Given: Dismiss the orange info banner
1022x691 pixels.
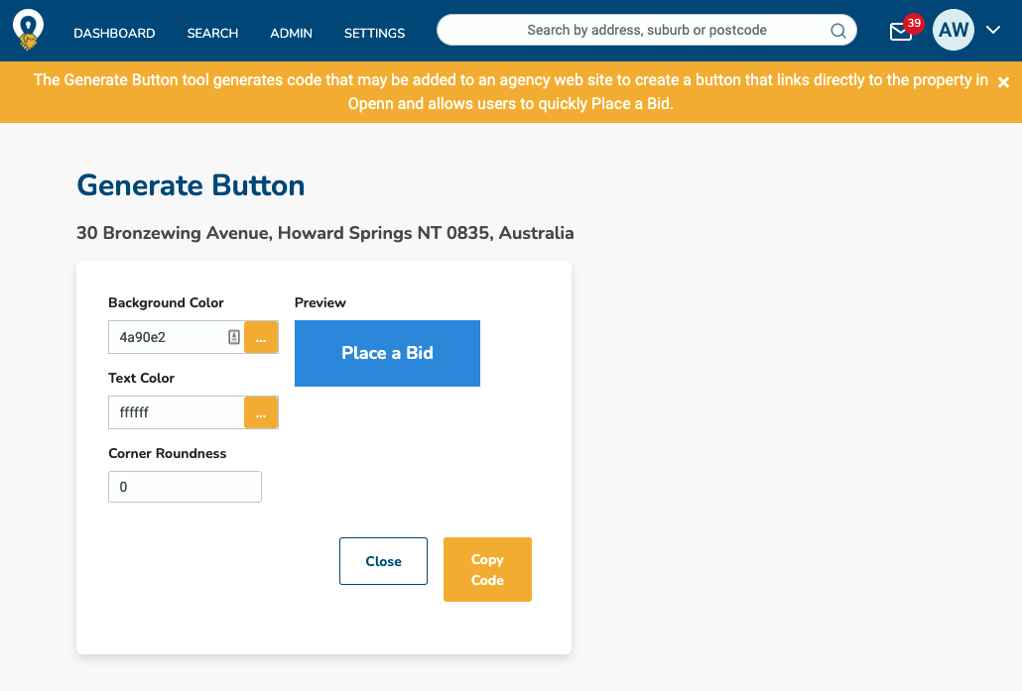Looking at the screenshot, I should (1003, 82).
